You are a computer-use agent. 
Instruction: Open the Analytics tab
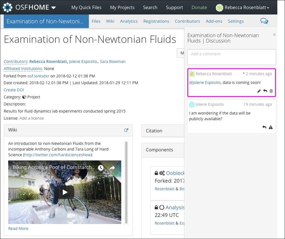(x=129, y=21)
